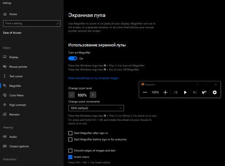225x166 pixels.
Task: Click the next sentence button in Magnifier toolbar
Action: pyautogui.click(x=195, y=92)
